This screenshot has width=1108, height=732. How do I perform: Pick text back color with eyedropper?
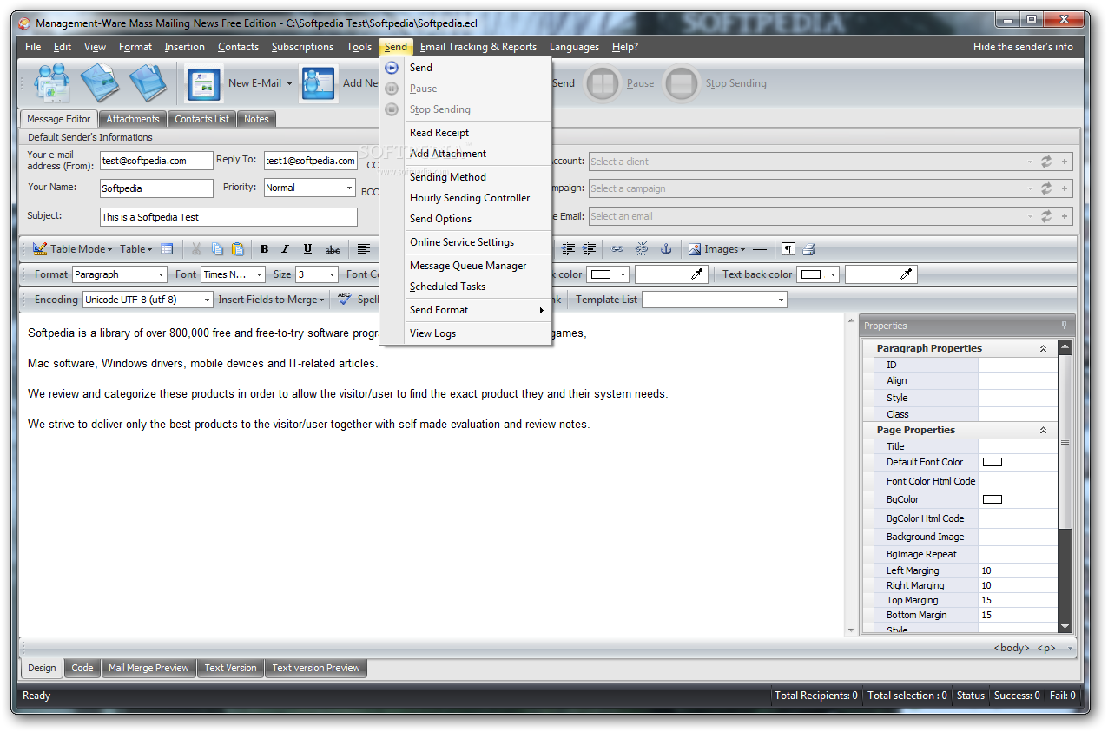tap(906, 274)
